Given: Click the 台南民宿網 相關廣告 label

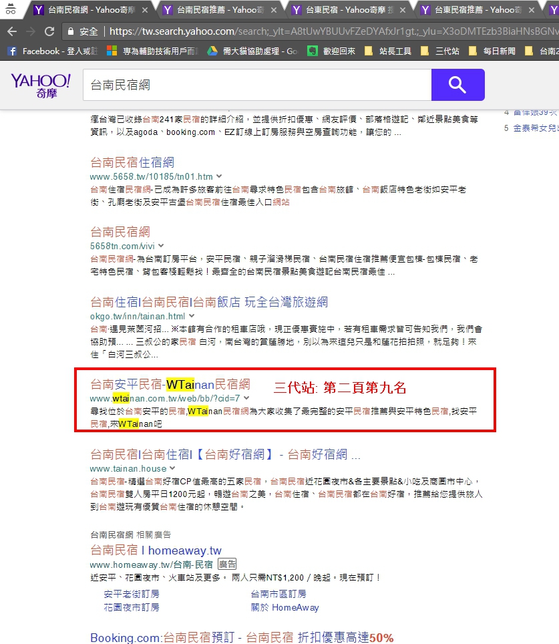Looking at the screenshot, I should coord(131,534).
